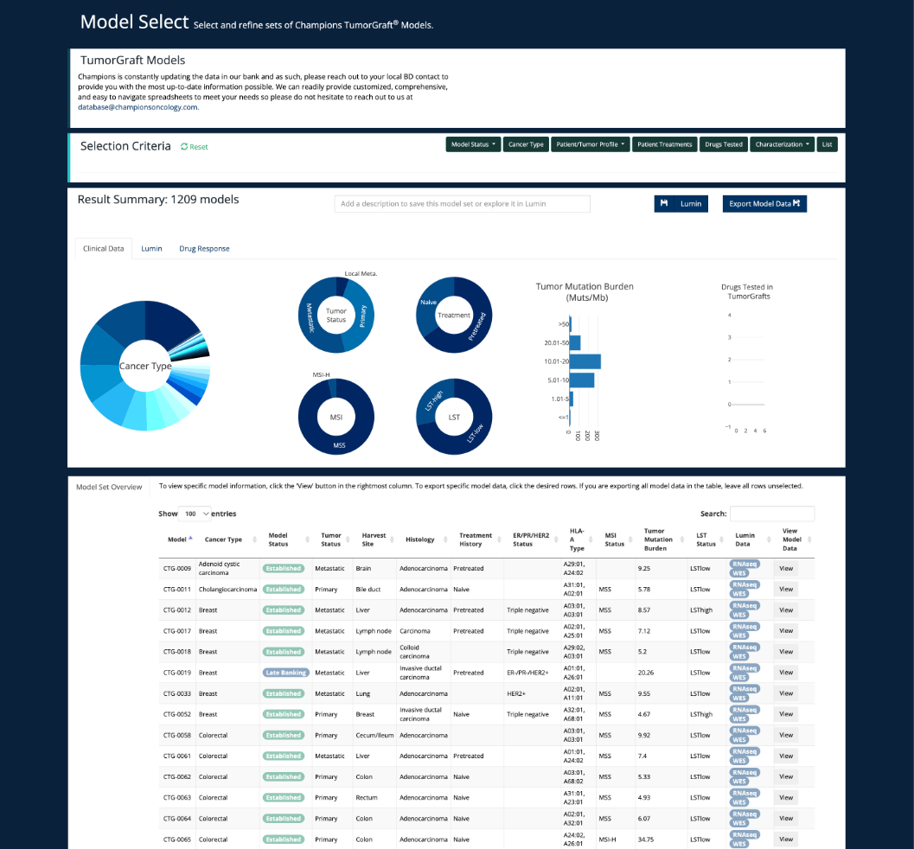Sort by the Tumor Status column
This screenshot has width=914, height=849.
tap(334, 539)
